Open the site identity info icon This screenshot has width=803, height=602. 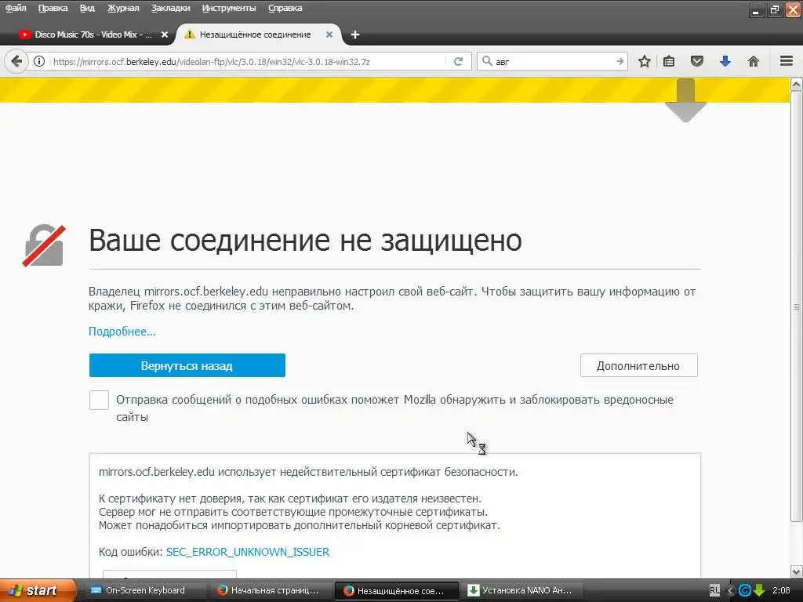click(x=39, y=61)
